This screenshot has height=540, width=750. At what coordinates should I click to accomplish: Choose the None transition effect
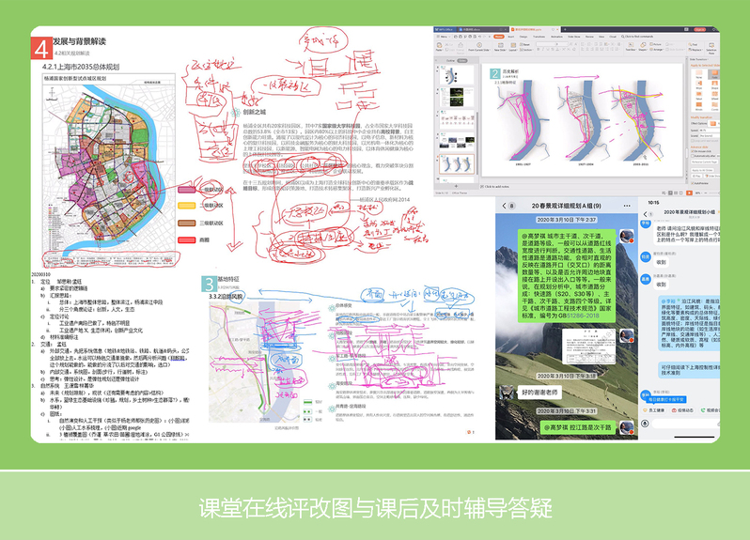click(x=699, y=73)
